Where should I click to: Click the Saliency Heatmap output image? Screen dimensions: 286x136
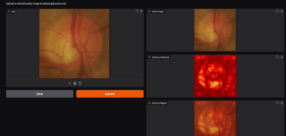pyautogui.click(x=215, y=76)
